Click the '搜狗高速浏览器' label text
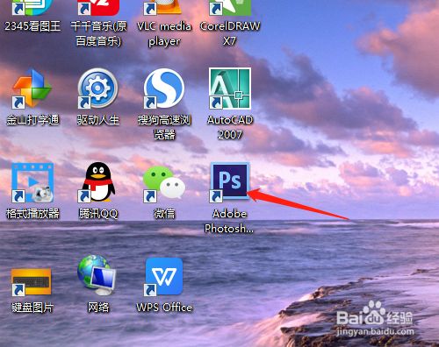Screen dimensions: 439x347 [x=164, y=127]
